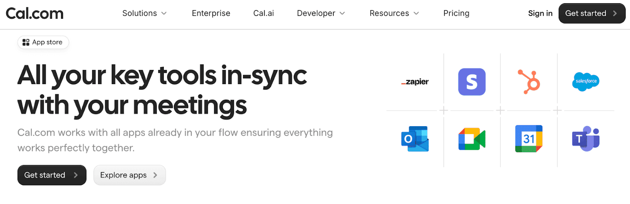Image resolution: width=630 pixels, height=204 pixels.
Task: Select the Microsoft Outlook icon
Action: (x=415, y=139)
